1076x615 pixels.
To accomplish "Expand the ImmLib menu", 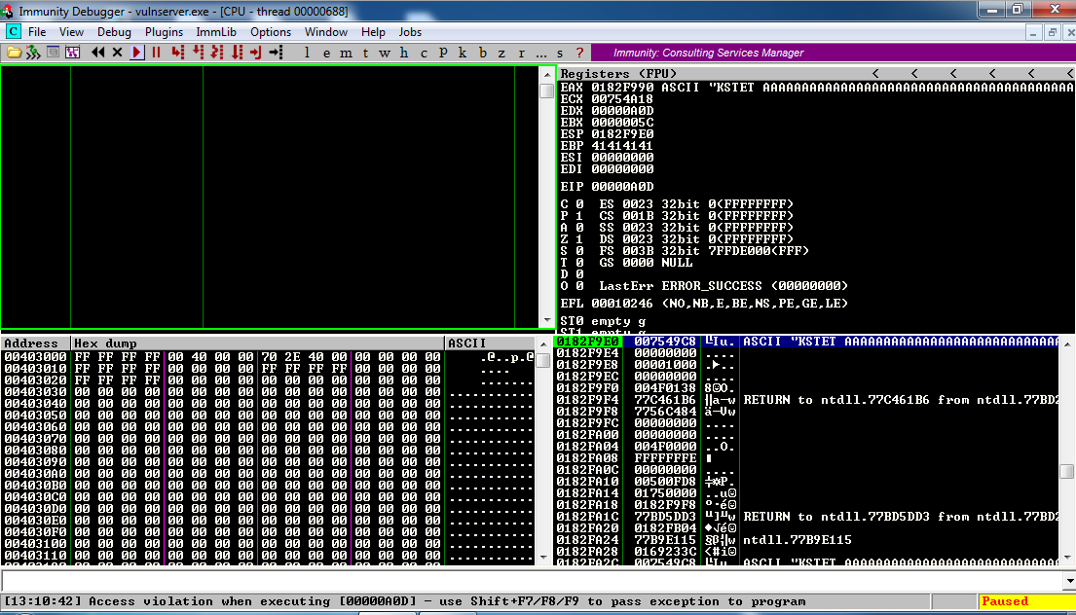I will coord(216,32).
